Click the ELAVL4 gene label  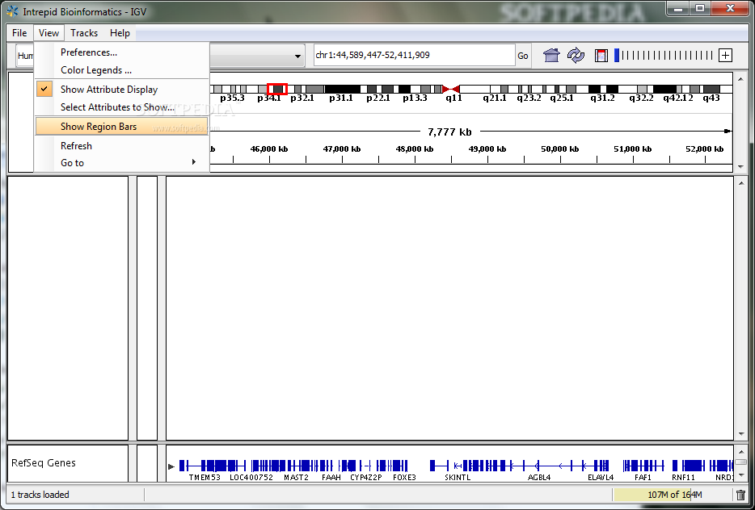[x=601, y=477]
